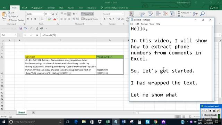This screenshot has height=125, width=222.
Task: Click the Decrease Indent icon
Action: point(74,19)
